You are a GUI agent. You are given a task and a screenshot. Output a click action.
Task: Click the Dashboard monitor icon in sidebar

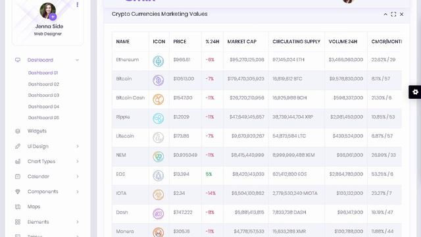(x=18, y=60)
